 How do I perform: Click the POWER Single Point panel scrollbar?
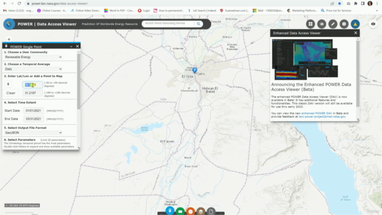(x=78, y=81)
